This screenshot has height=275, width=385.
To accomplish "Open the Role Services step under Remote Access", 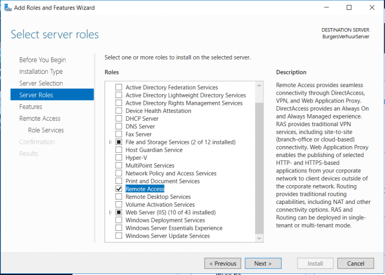I will (x=46, y=130).
